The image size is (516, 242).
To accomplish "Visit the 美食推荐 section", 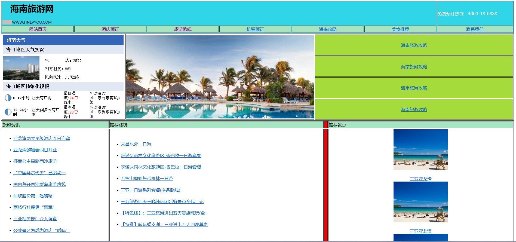I will coord(400,29).
